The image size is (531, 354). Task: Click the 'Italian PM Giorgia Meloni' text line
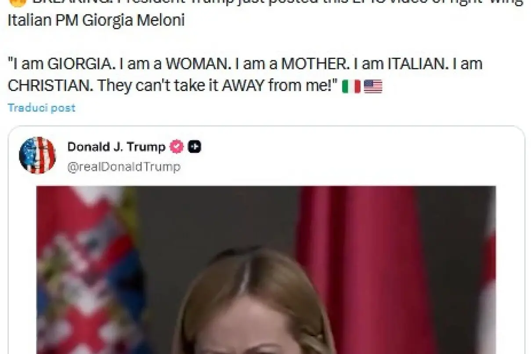coord(96,21)
